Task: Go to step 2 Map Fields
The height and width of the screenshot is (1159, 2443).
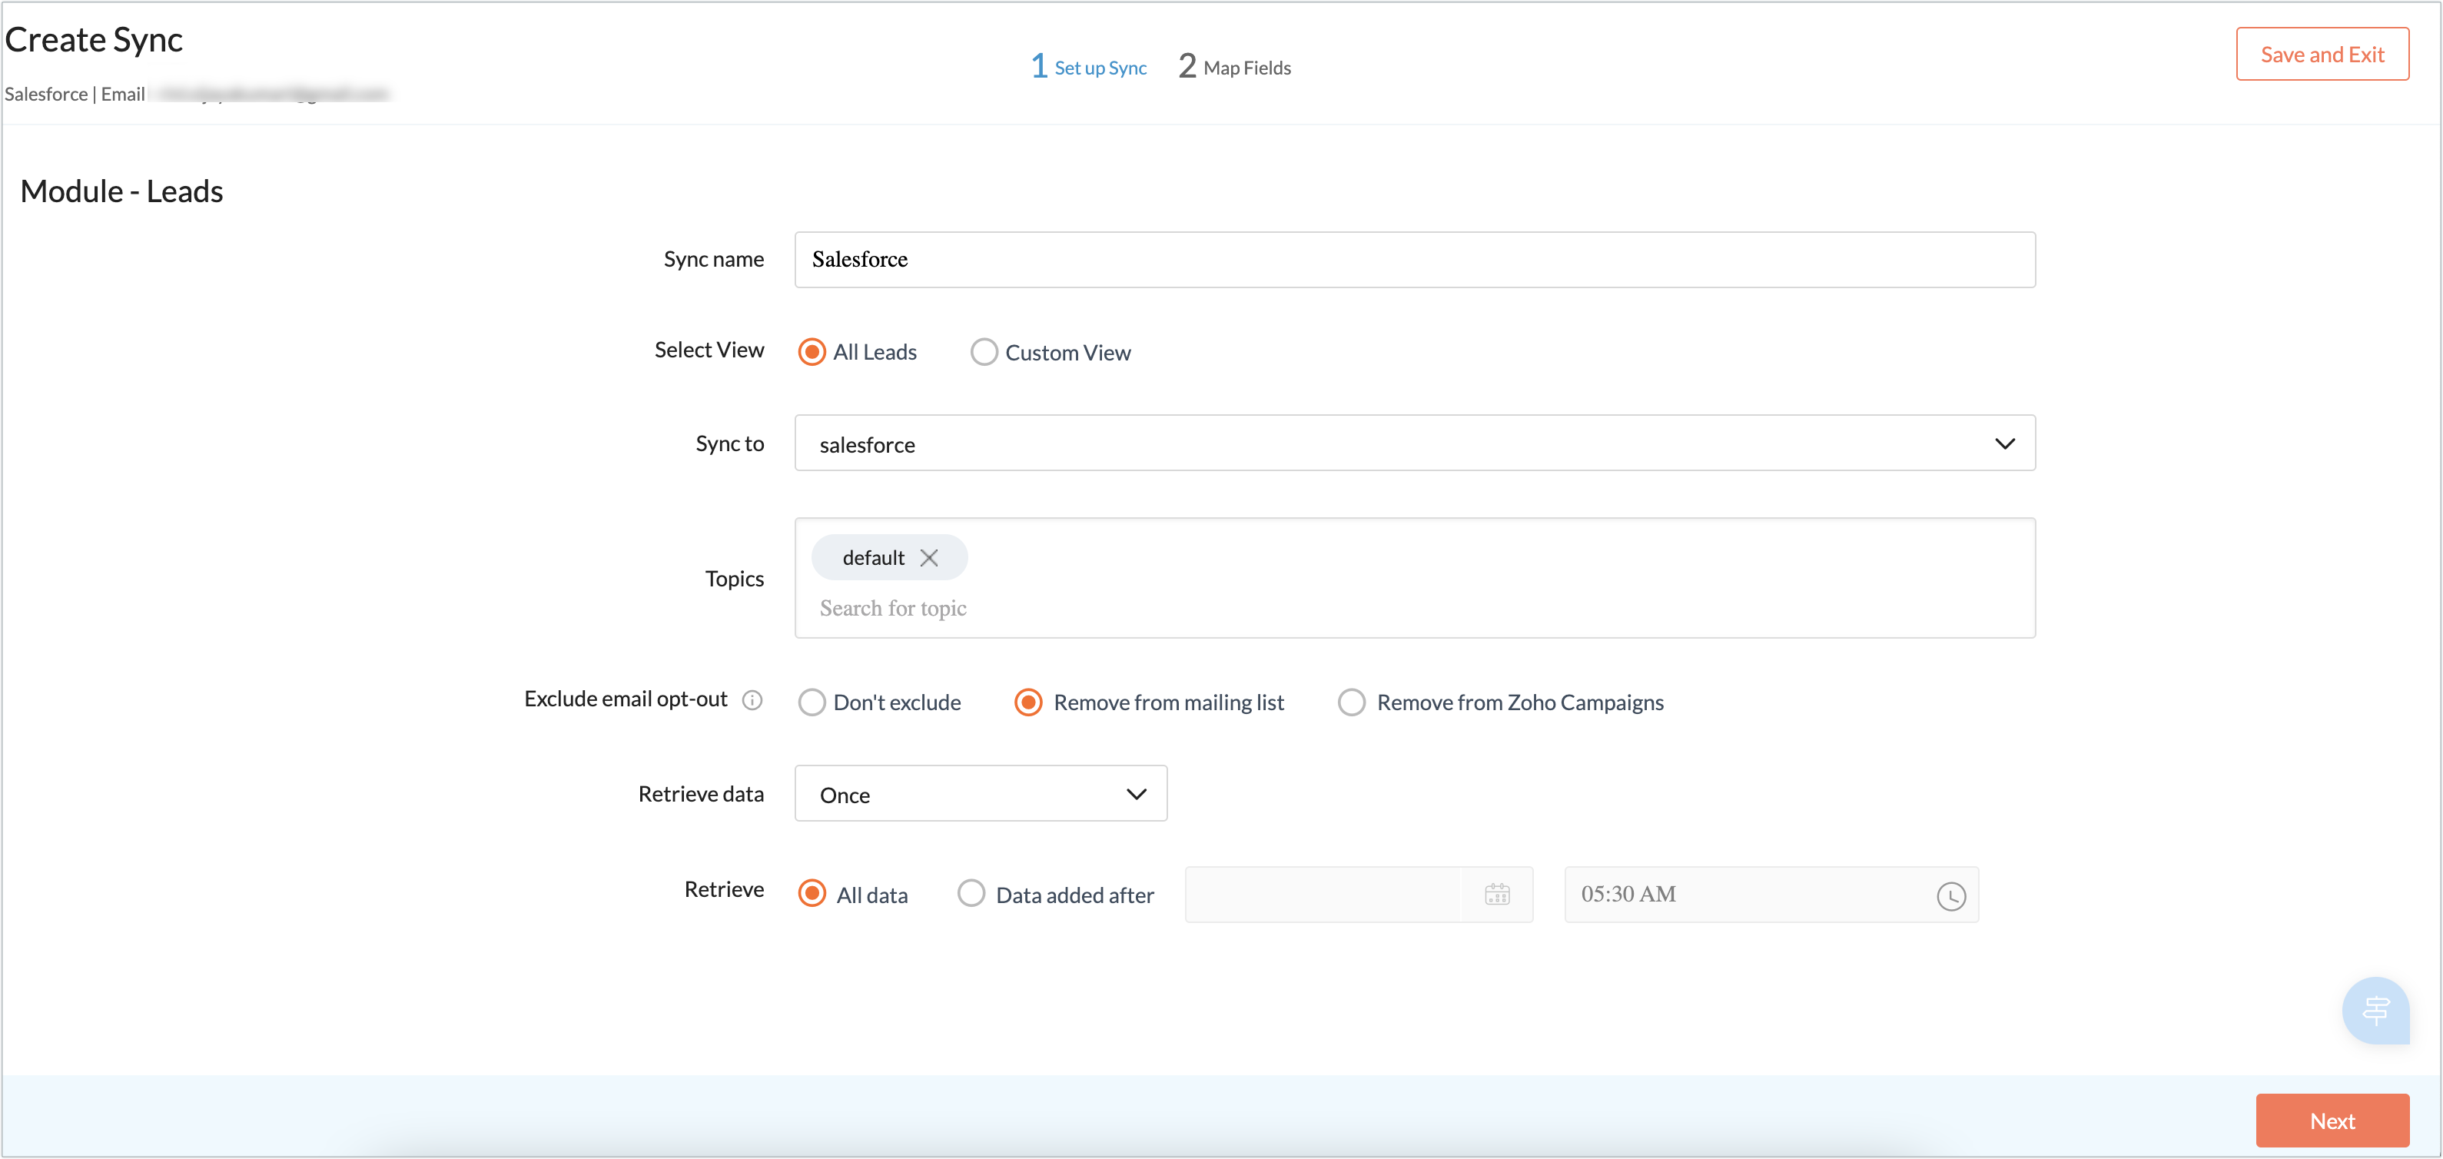Action: click(x=1234, y=66)
